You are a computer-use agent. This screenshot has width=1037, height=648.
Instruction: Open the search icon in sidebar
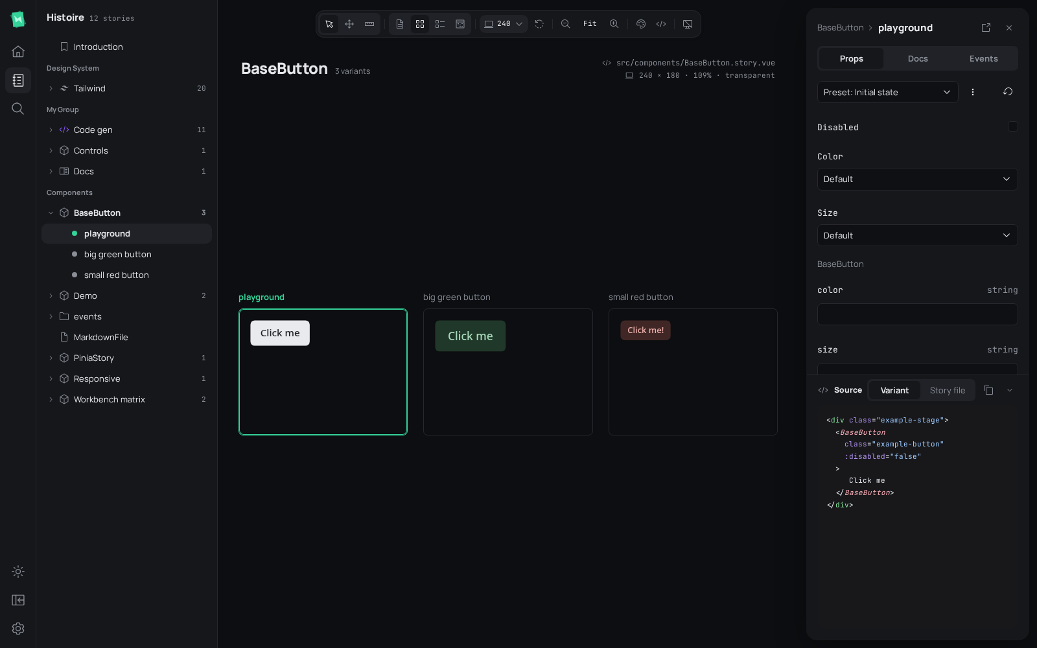(x=18, y=108)
